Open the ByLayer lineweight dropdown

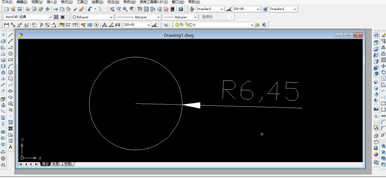point(180,17)
